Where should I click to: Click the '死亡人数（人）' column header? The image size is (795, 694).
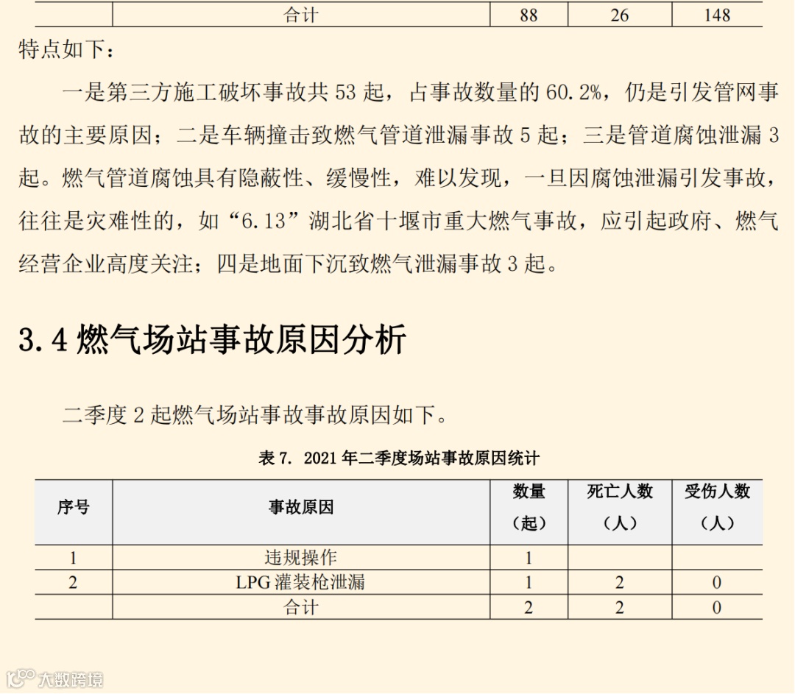click(620, 507)
